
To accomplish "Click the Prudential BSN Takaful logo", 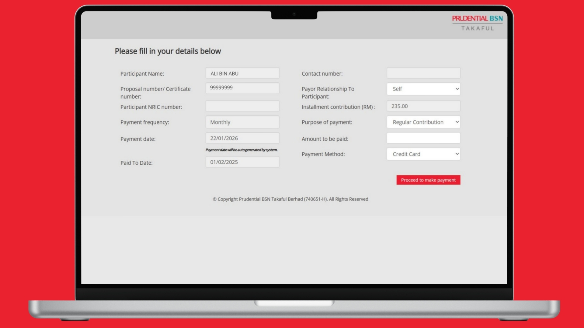I will [x=477, y=23].
